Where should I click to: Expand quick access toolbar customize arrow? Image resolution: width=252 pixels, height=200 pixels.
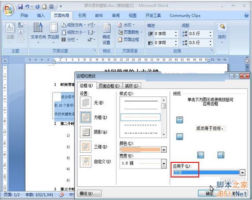coord(61,7)
